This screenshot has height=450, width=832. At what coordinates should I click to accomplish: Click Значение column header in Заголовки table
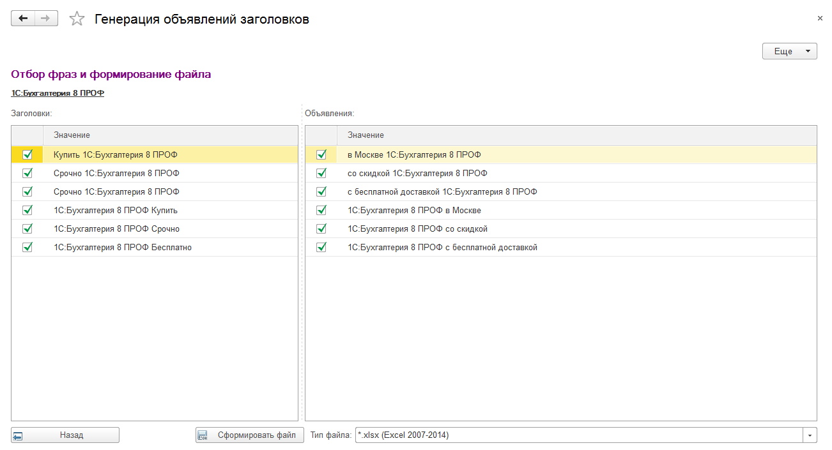tap(170, 135)
